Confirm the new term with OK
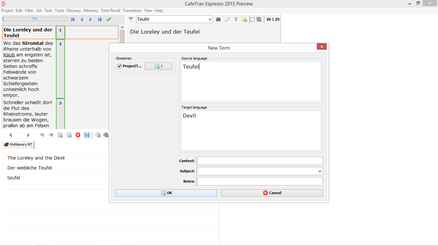Viewport: 438px width, 246px height. click(166, 193)
